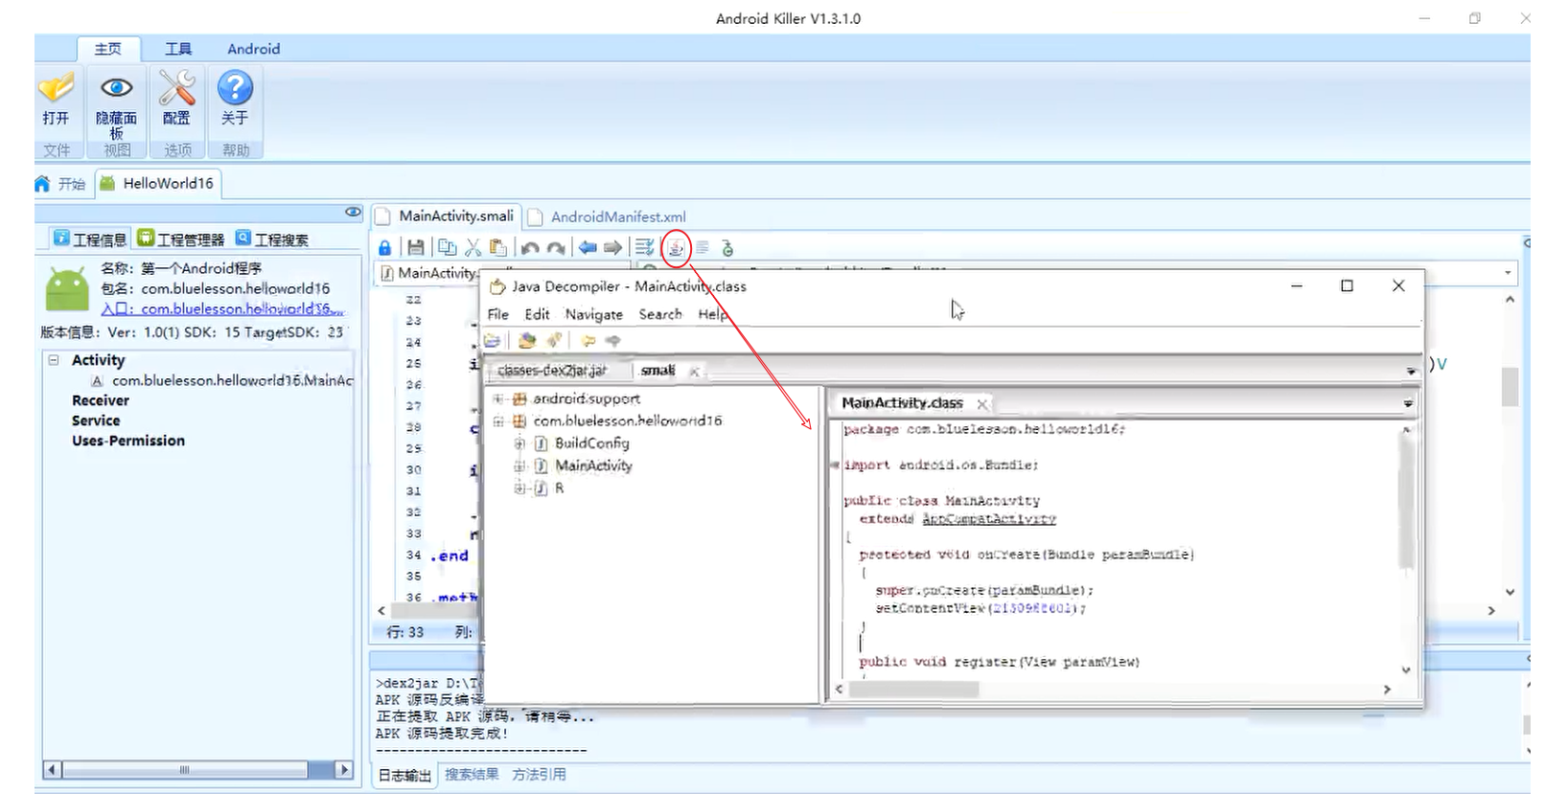Screen dimensions: 1545x794
Task: Click the list-with-checkmark toolbar icon
Action: [x=645, y=248]
